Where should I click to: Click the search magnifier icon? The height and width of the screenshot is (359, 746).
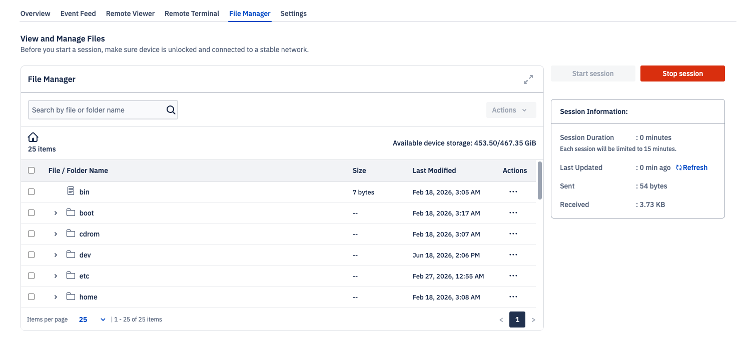[171, 110]
